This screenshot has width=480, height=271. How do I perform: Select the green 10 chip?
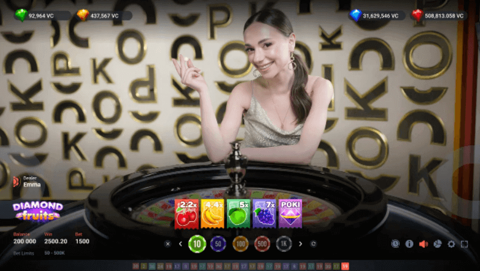click(197, 244)
